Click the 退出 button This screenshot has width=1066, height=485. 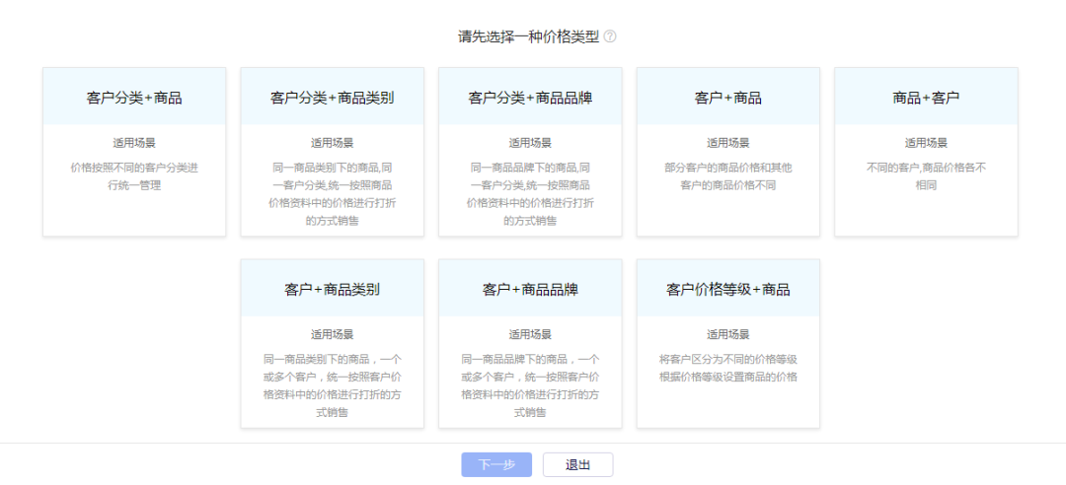click(x=577, y=464)
